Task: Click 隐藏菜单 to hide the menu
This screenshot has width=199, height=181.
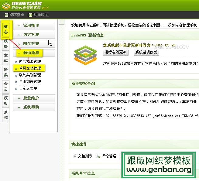Action: pos(17,15)
